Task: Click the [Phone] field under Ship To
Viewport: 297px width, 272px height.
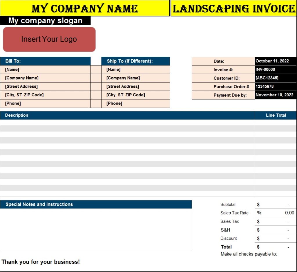Action: [x=136, y=103]
